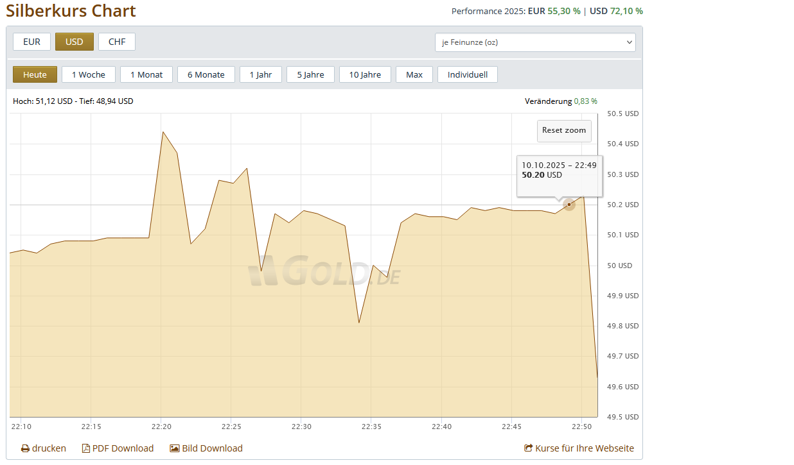Select the Heute time range
This screenshot has width=794, height=465.
(35, 74)
